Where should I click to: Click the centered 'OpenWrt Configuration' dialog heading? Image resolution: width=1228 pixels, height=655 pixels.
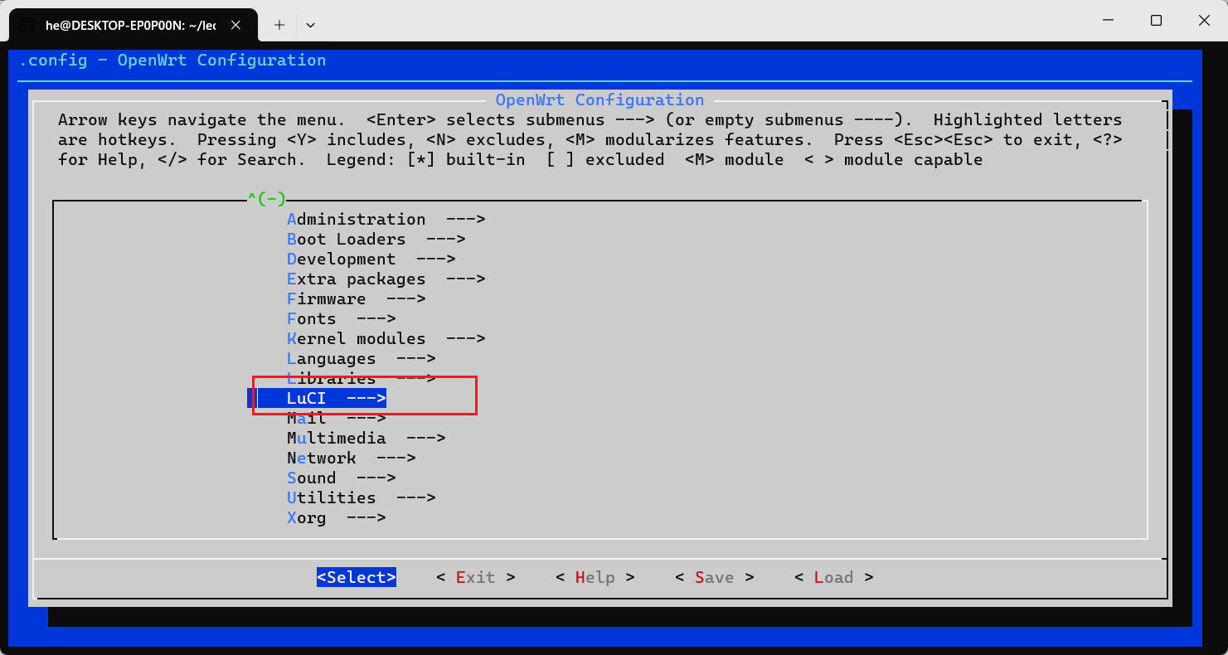coord(599,100)
